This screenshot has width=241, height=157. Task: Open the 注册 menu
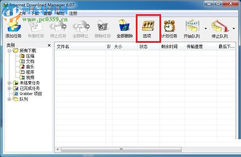(73, 13)
